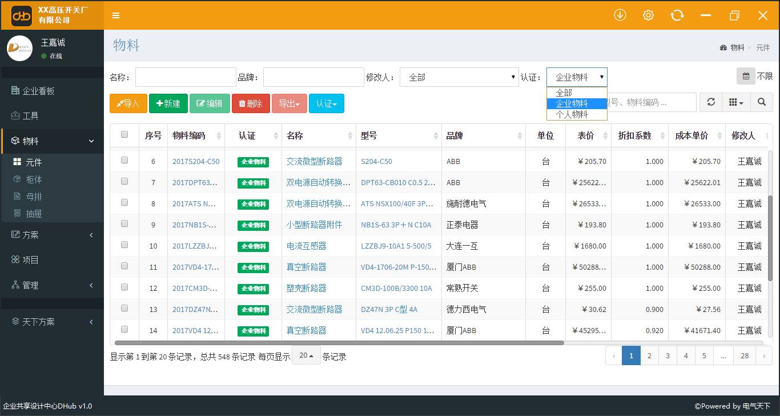Open the LZZBJ9-10A1 5-500/5 model link
Viewport: 780px width, 416px height.
click(396, 246)
